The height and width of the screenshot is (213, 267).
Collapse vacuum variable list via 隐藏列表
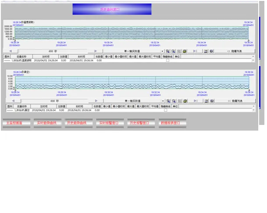click(x=235, y=101)
